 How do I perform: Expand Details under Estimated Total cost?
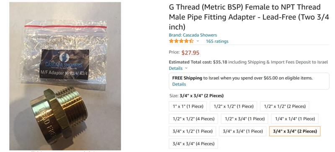175,68
